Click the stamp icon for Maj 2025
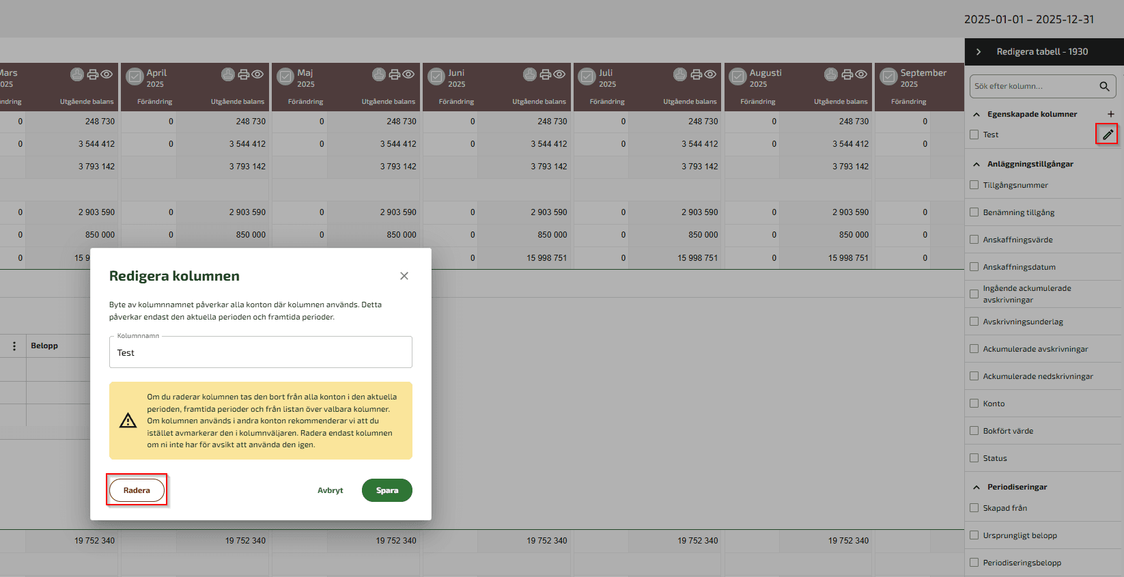Screen dimensions: 1124x577 [x=378, y=74]
